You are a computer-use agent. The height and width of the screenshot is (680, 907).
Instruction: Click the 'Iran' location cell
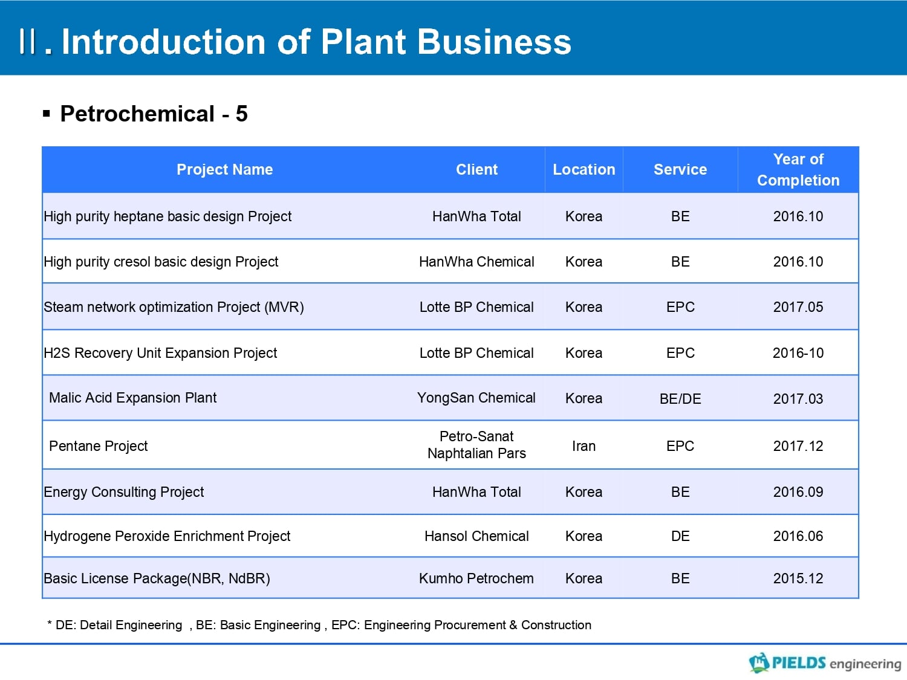pyautogui.click(x=584, y=446)
